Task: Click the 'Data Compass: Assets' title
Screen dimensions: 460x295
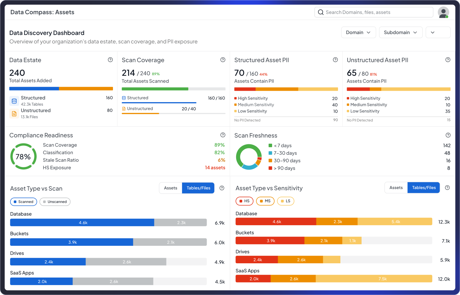Action: (x=42, y=12)
